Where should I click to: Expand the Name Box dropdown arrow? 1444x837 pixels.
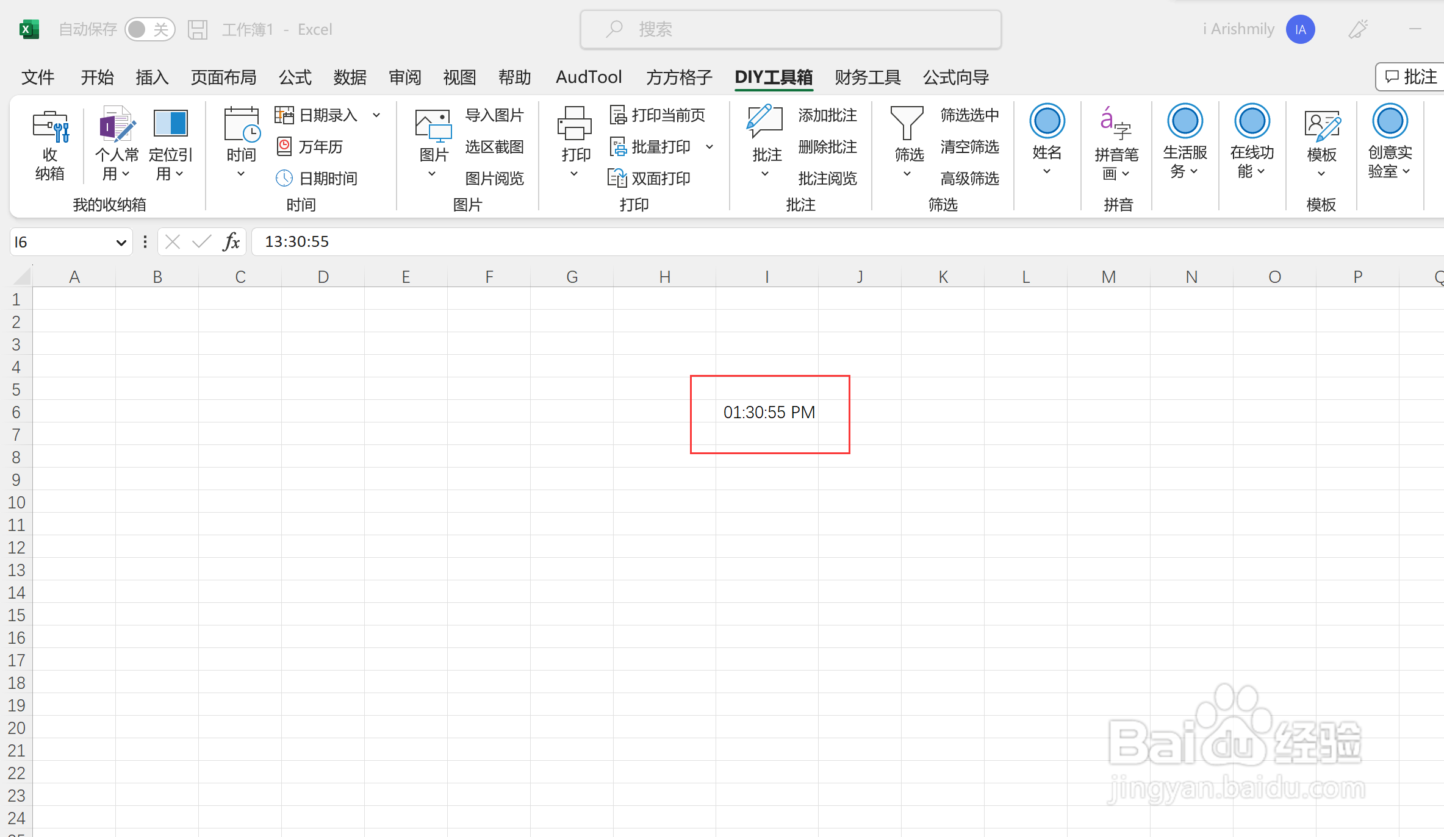(121, 243)
